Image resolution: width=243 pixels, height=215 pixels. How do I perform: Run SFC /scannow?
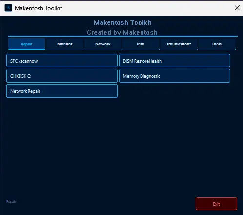coord(62,61)
